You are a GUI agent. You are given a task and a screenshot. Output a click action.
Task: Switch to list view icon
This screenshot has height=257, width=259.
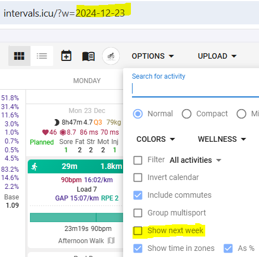pos(42,56)
